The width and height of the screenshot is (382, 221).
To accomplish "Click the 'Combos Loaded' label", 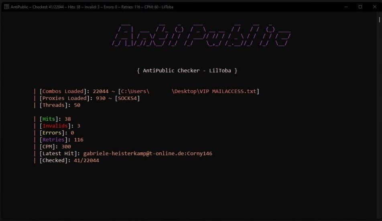I will tap(63, 91).
